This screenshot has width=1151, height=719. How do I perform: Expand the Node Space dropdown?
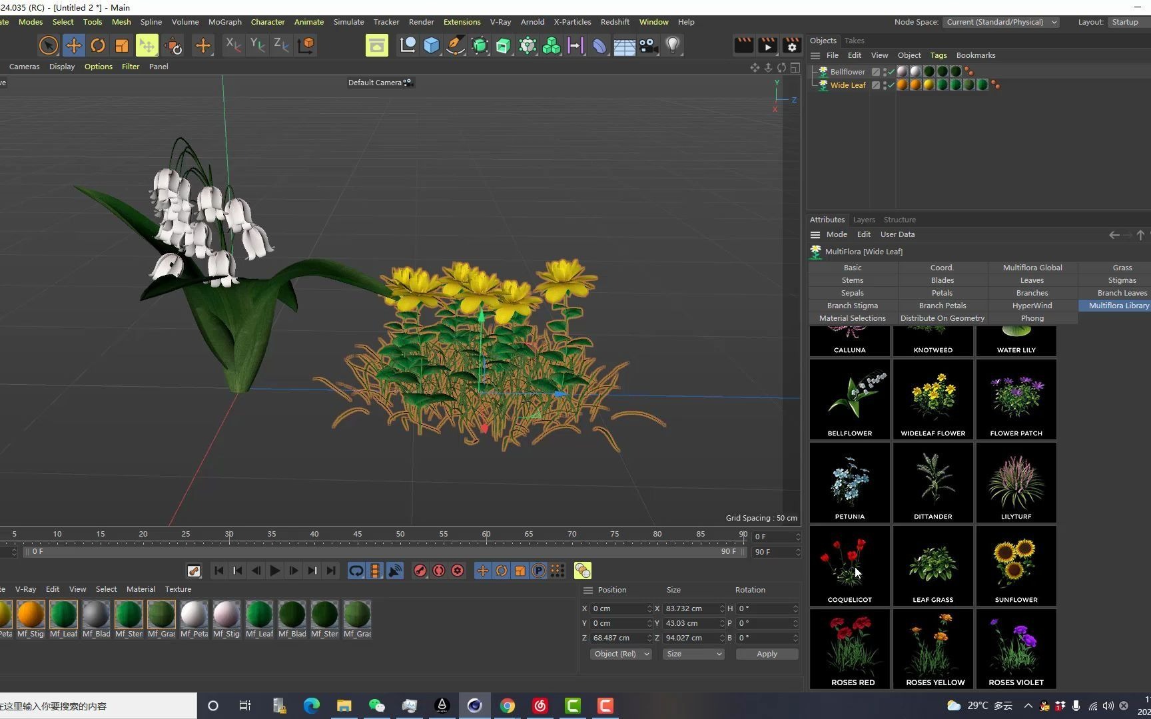(x=1000, y=22)
